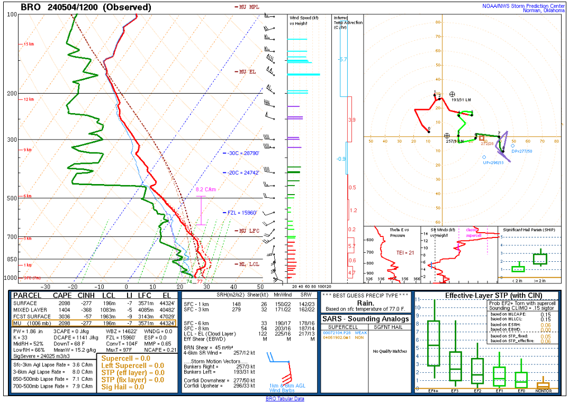Click the orange NONTOR box in STP chart
Viewport: 569px width, 403px height.
coord(543,386)
